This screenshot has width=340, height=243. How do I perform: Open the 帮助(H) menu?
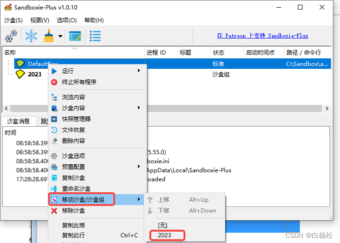click(x=94, y=20)
